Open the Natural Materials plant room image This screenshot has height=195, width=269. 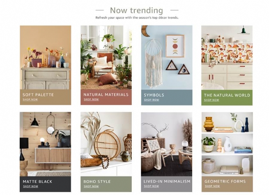point(106,57)
